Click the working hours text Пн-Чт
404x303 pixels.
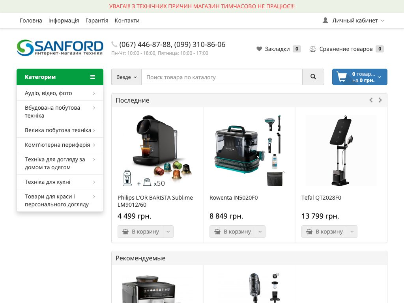(160, 53)
